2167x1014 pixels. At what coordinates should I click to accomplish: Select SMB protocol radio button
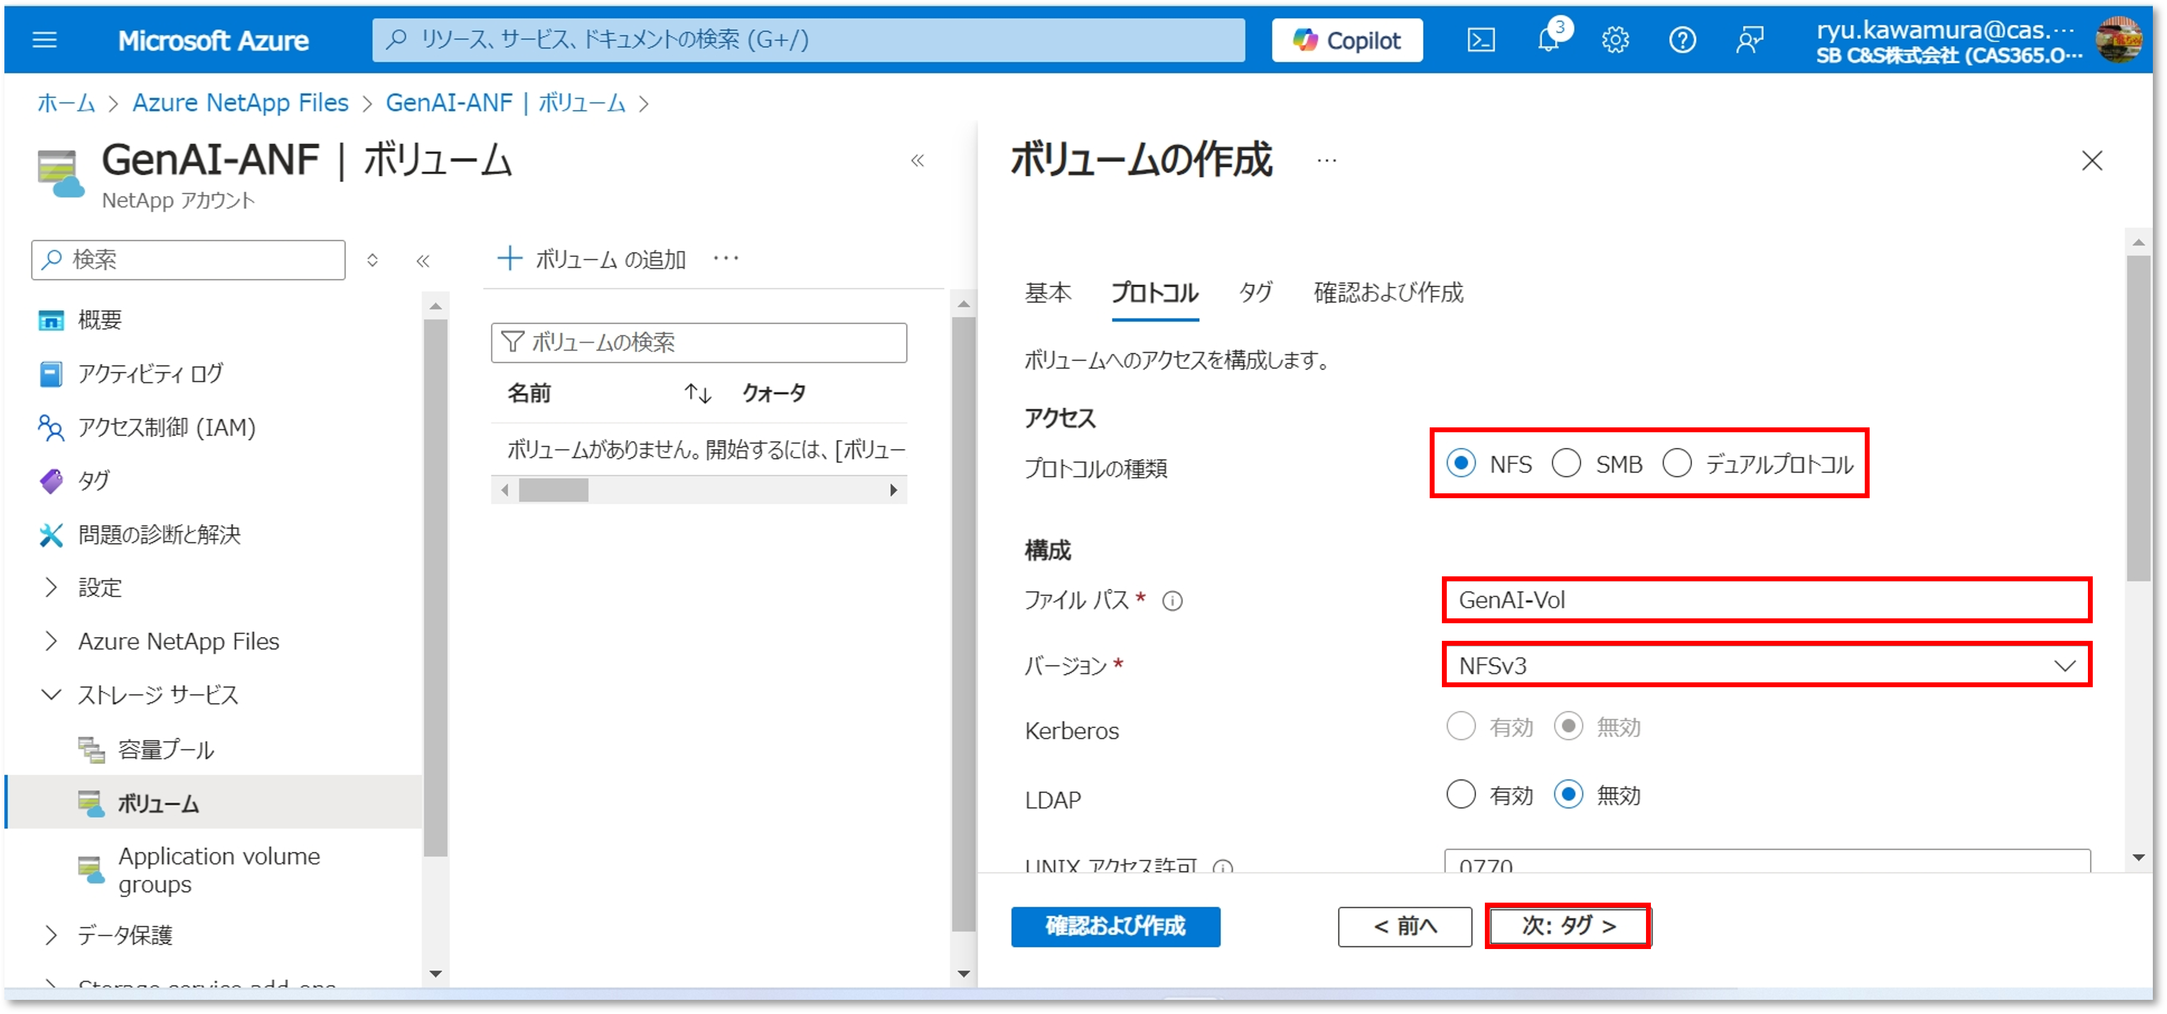[1565, 463]
